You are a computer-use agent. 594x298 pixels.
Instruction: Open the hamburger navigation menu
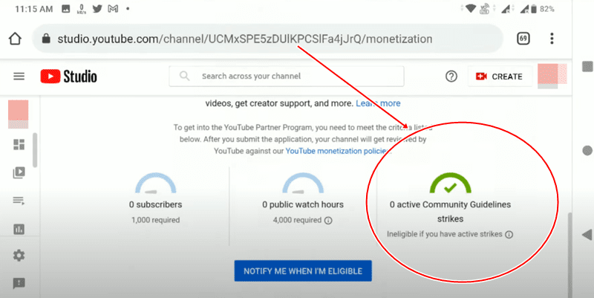click(19, 77)
